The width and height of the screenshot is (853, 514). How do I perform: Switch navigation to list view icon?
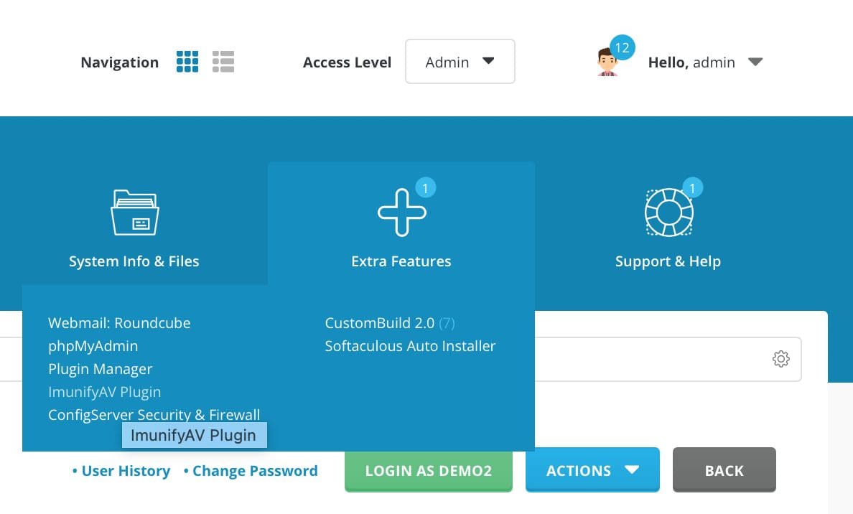coord(223,62)
